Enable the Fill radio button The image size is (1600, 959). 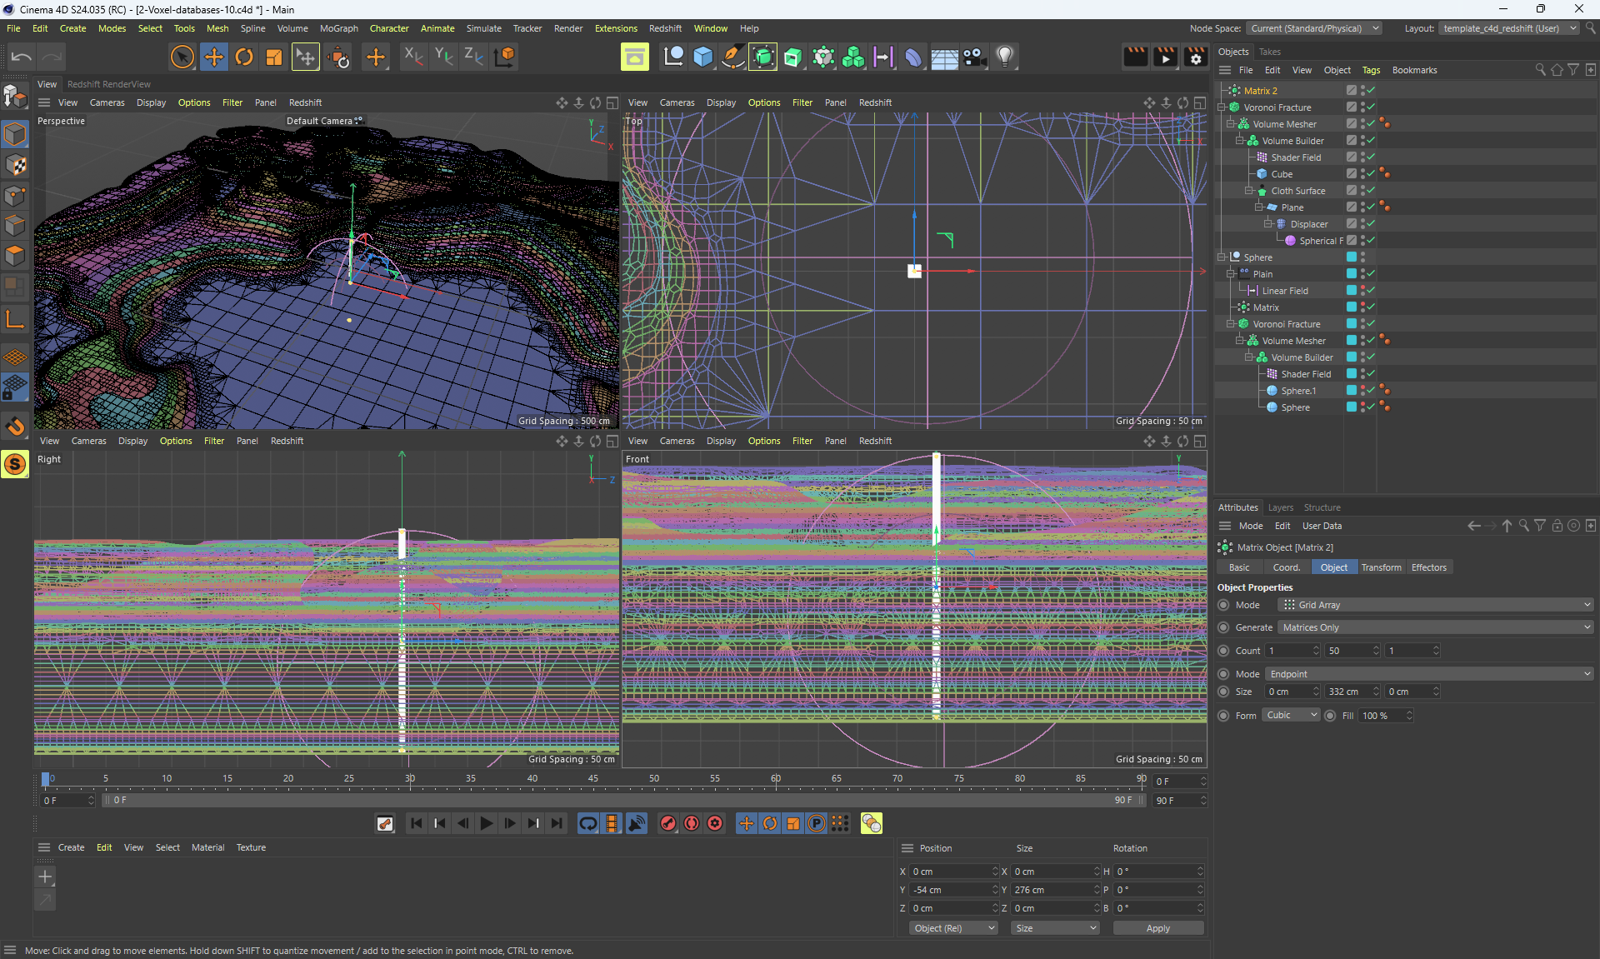[1330, 716]
